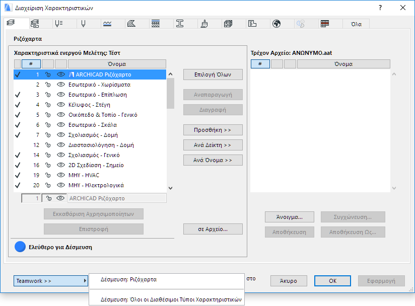
Task: Sort right file list by Όνομα column header
Action: click(343, 64)
